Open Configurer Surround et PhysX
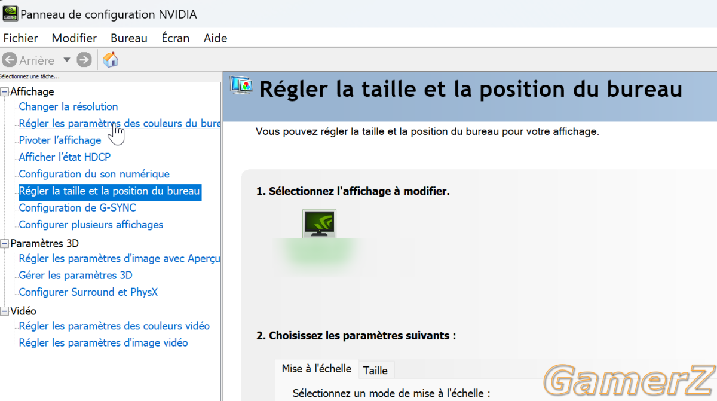Image resolution: width=717 pixels, height=401 pixels. pyautogui.click(x=88, y=292)
